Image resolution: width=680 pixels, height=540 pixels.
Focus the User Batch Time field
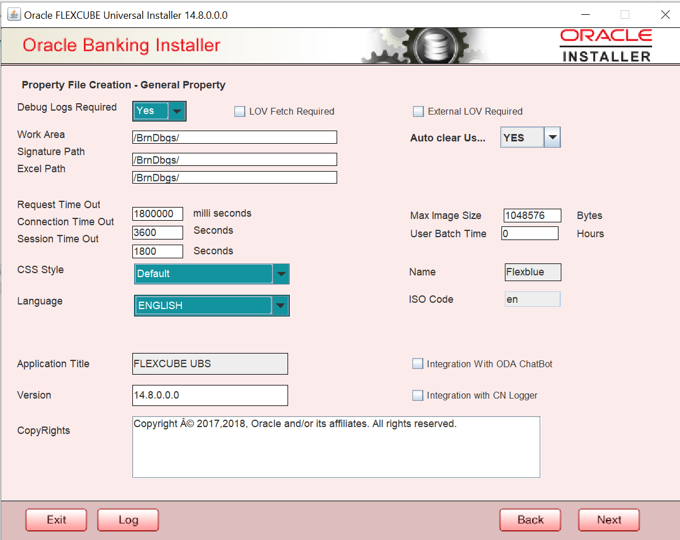pyautogui.click(x=529, y=233)
